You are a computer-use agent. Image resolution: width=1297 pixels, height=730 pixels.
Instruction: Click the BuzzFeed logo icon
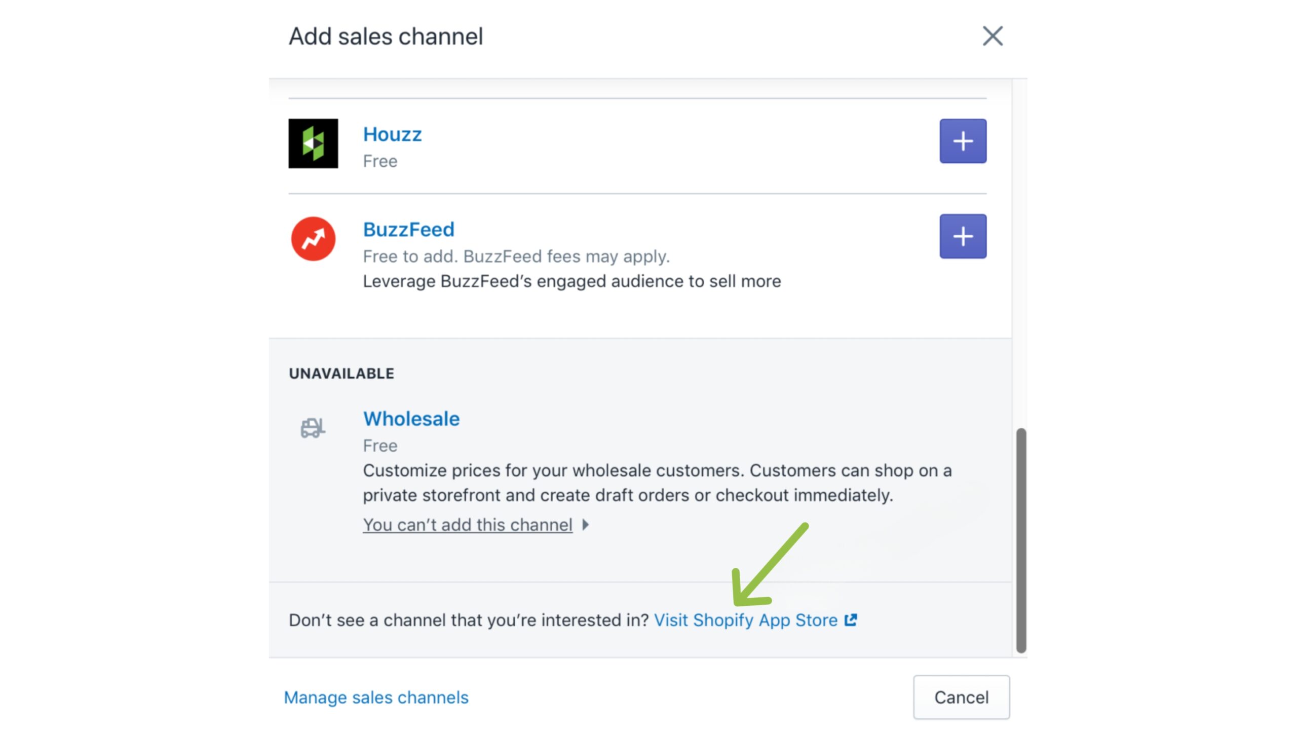pos(313,239)
